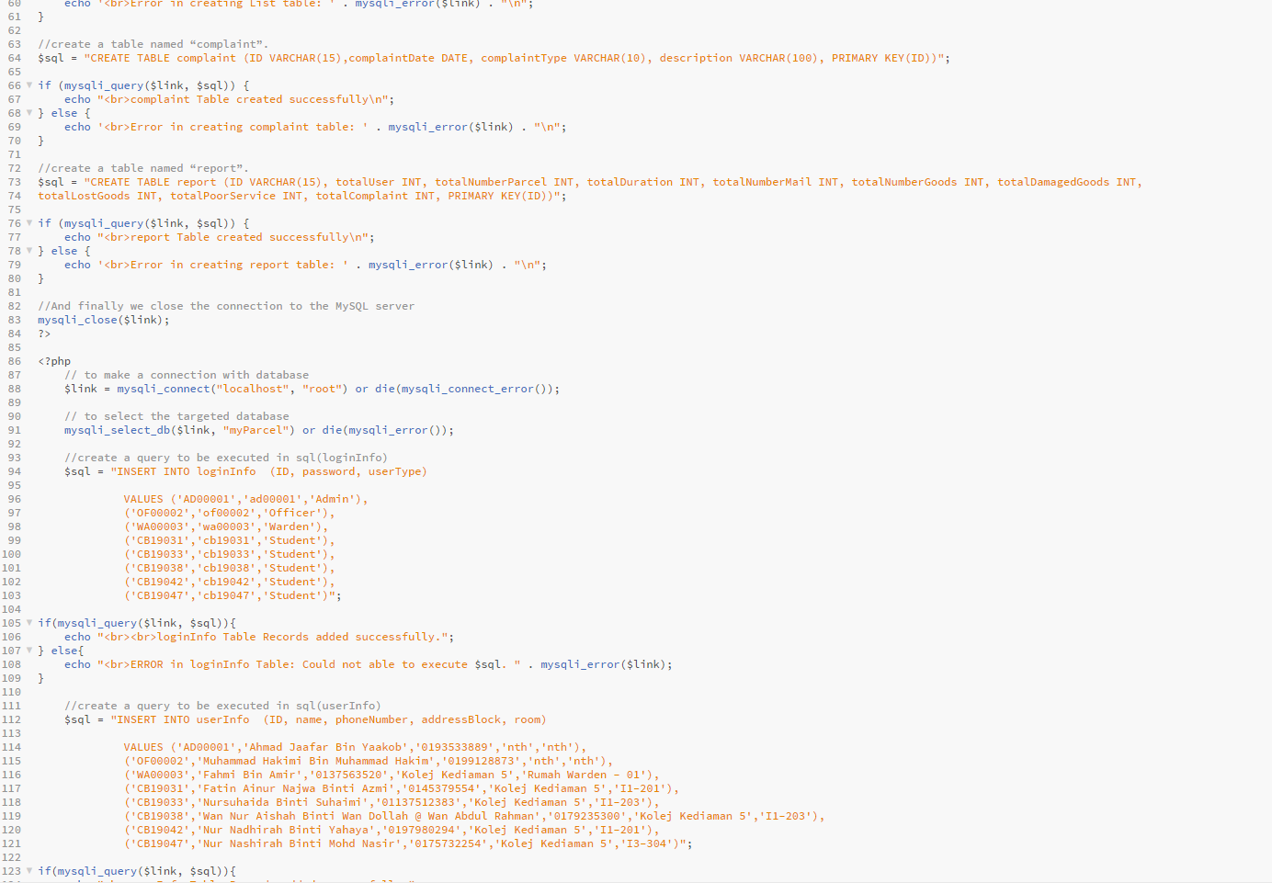Click the 'Nur Nashirah Binti Mohd Nasir' row
The image size is (1272, 883).
pyautogui.click(x=408, y=843)
